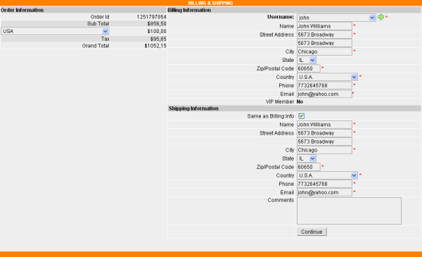Click the first billing Street Address field
The height and width of the screenshot is (257, 422).
click(324, 35)
